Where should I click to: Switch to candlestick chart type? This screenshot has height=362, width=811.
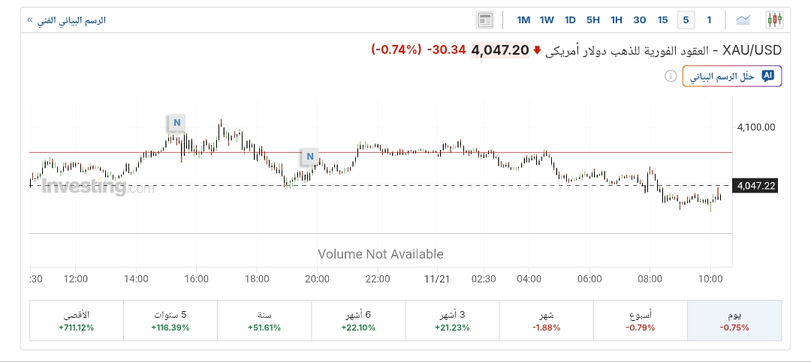(x=774, y=20)
